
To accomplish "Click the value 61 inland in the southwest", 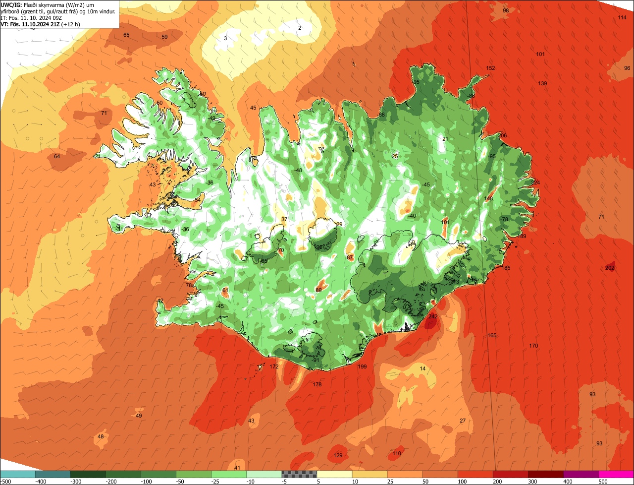I will tap(225, 291).
